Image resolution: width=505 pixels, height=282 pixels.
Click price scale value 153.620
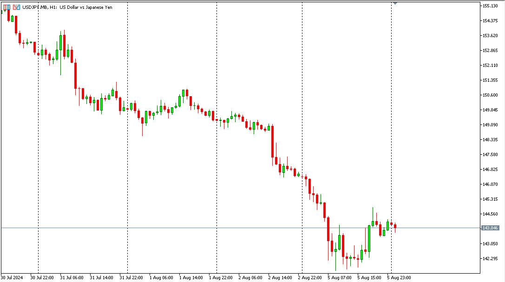pyautogui.click(x=490, y=36)
